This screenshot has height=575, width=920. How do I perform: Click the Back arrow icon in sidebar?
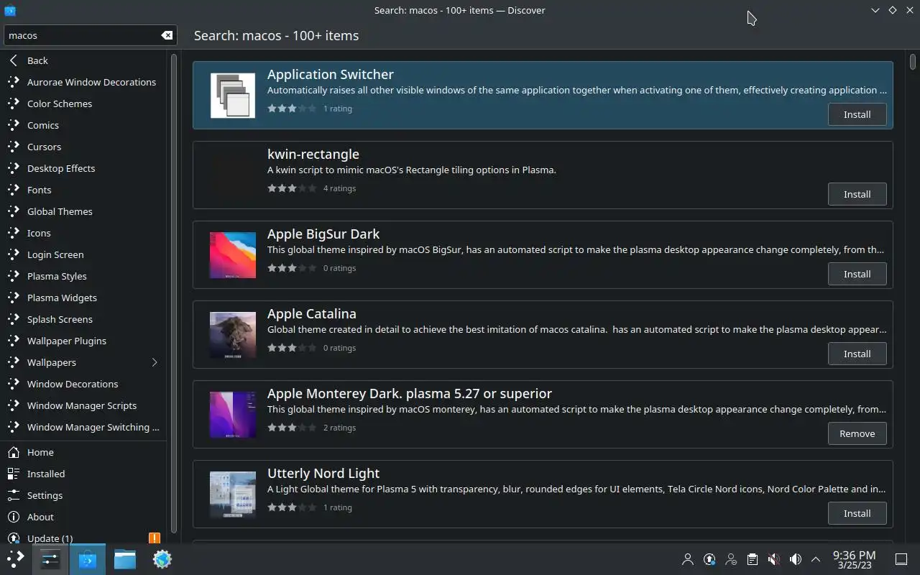click(x=14, y=60)
